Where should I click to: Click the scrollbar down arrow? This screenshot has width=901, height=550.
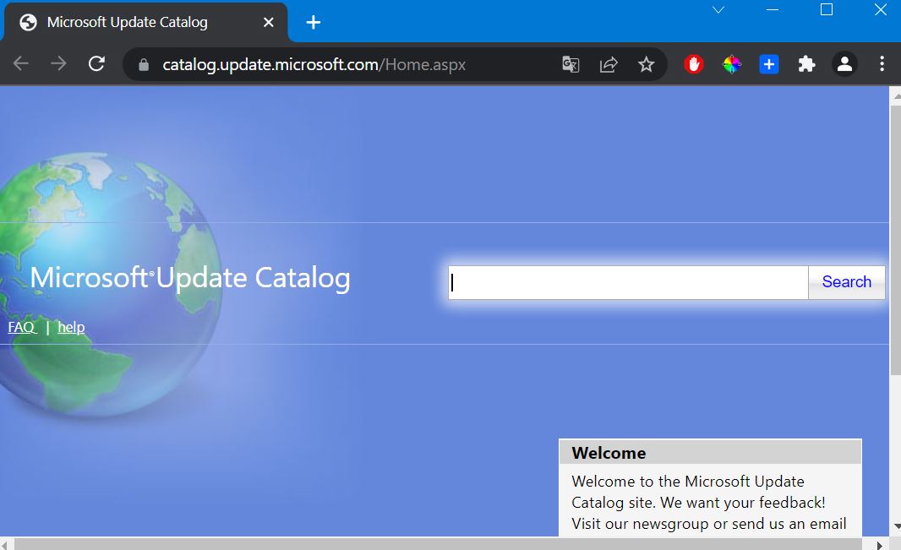pos(896,526)
